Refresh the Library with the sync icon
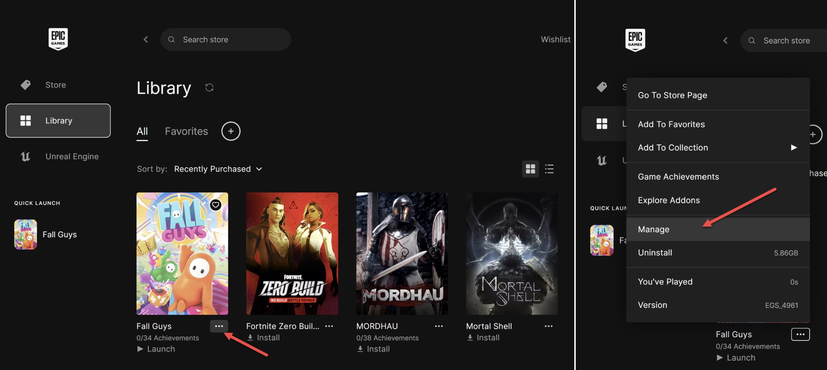The height and width of the screenshot is (370, 827). click(x=209, y=88)
